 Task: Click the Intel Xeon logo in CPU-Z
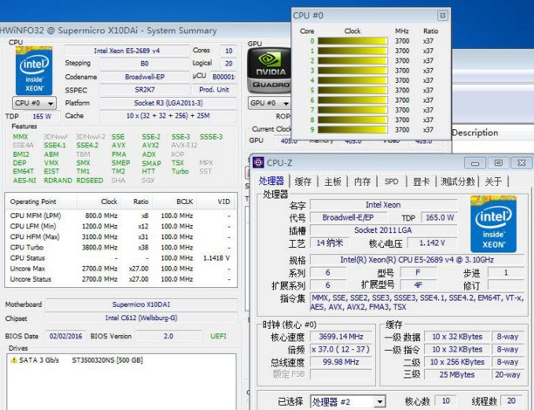493,223
